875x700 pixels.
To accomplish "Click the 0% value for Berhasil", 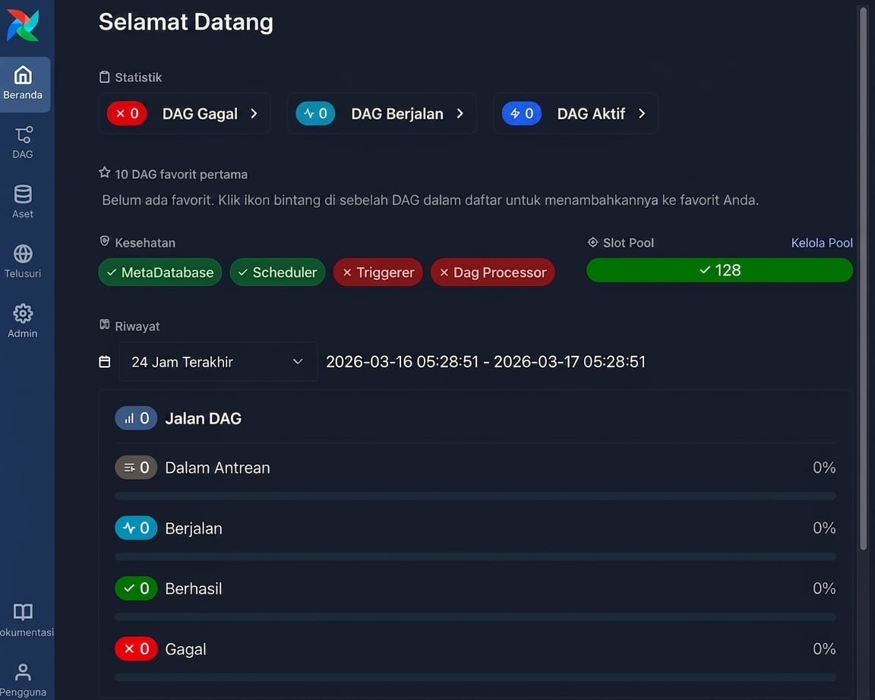I will tap(824, 588).
